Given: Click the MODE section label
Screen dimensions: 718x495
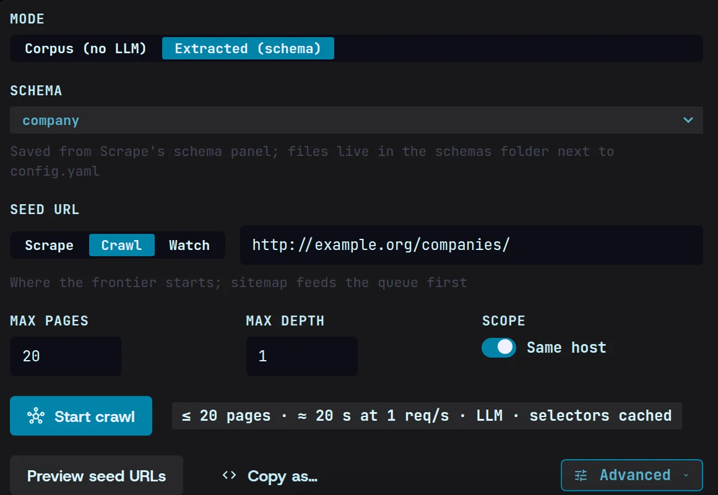Looking at the screenshot, I should (x=27, y=19).
